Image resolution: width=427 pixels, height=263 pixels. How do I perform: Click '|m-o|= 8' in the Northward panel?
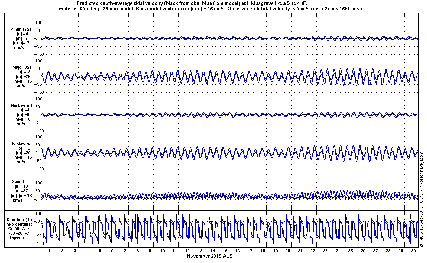pyautogui.click(x=22, y=119)
